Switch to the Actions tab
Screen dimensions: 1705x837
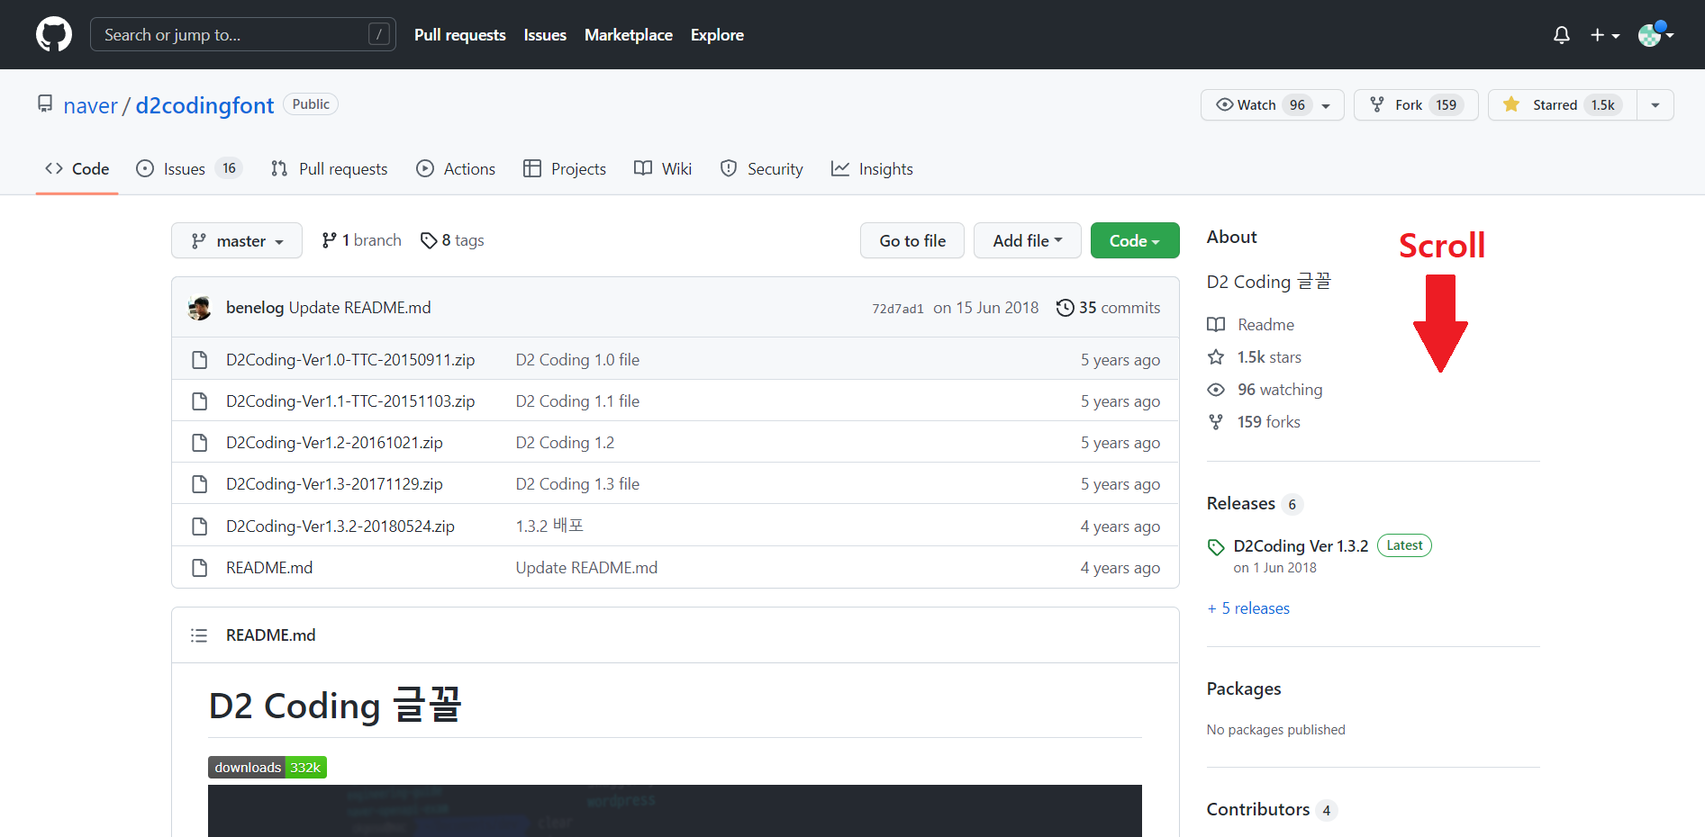click(x=456, y=168)
